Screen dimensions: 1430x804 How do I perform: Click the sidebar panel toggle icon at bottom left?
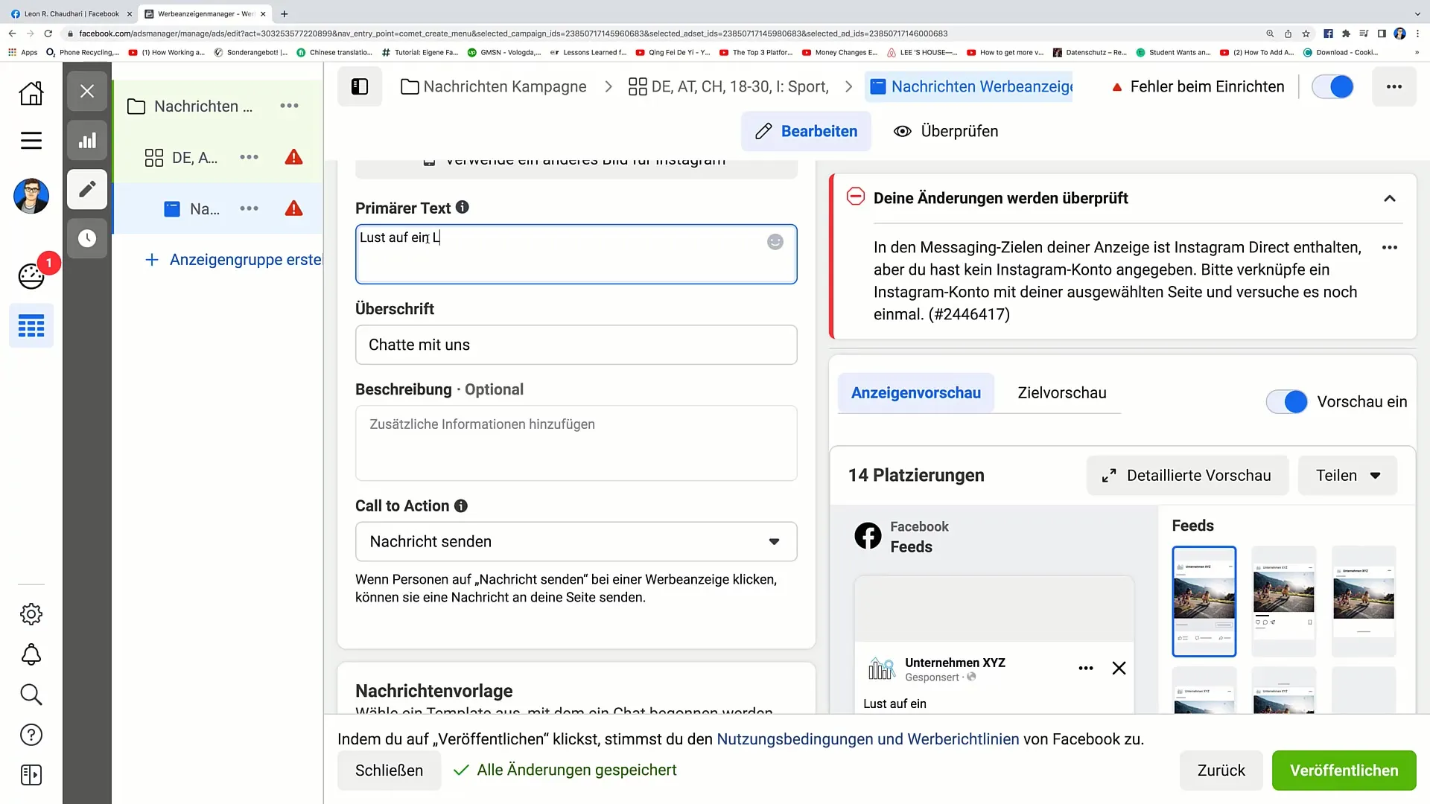31,775
